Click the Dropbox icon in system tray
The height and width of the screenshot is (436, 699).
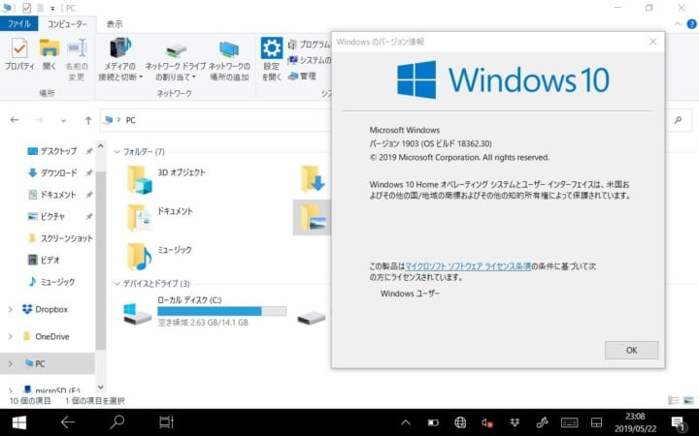click(514, 422)
